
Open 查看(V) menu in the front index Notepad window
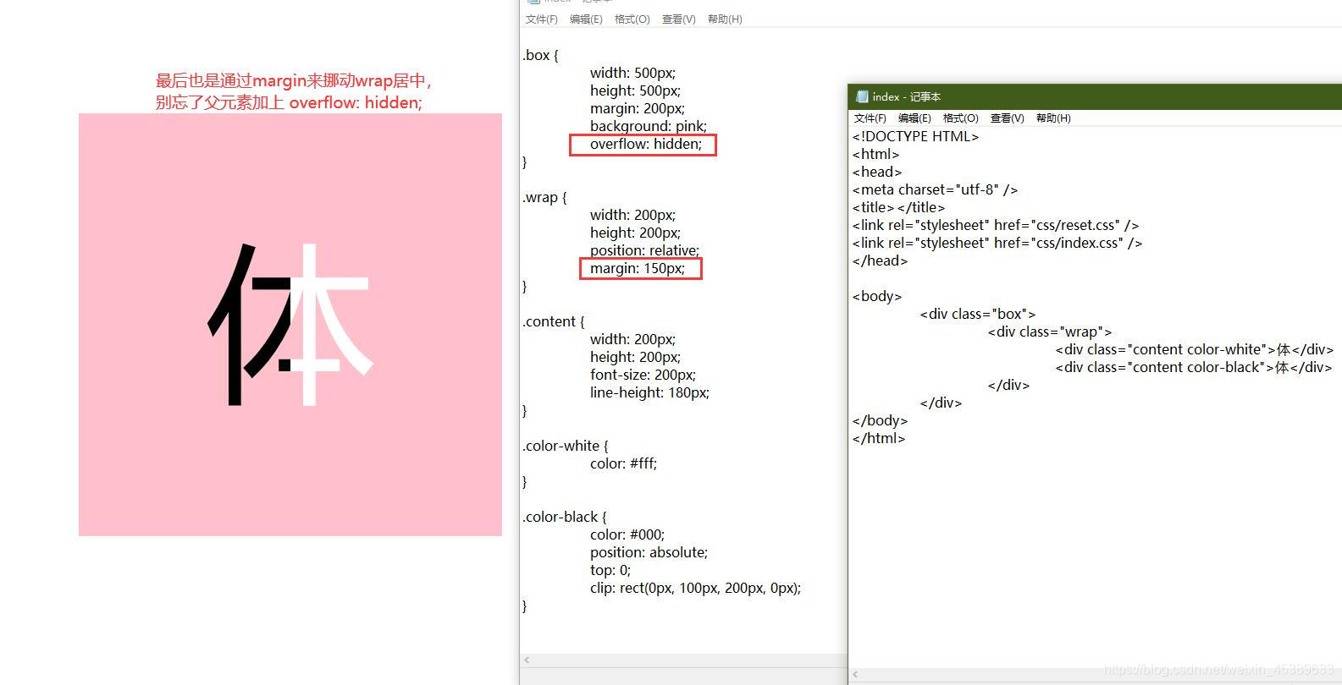click(x=1008, y=118)
